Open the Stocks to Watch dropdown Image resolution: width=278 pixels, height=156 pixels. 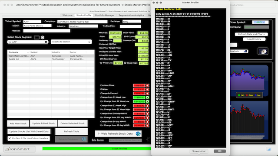tap(71, 42)
